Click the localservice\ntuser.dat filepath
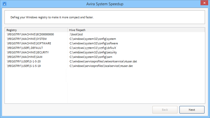The height and width of the screenshot is (118, 210). (101, 66)
